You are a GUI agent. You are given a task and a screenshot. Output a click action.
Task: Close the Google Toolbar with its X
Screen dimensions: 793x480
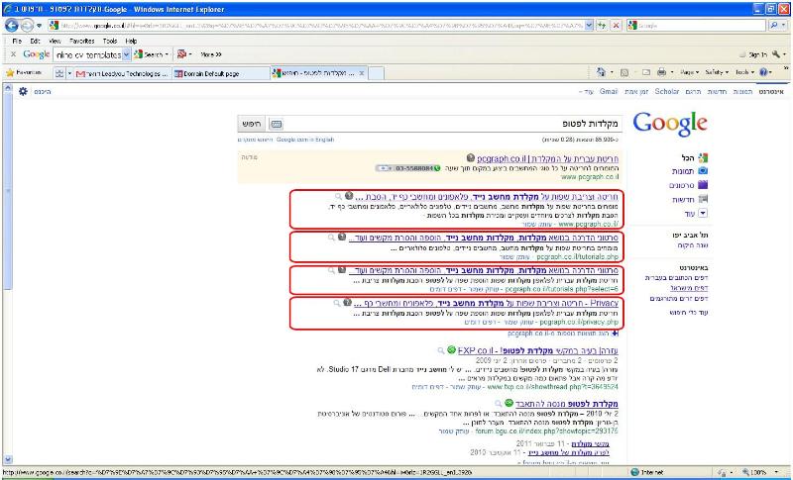[x=13, y=54]
